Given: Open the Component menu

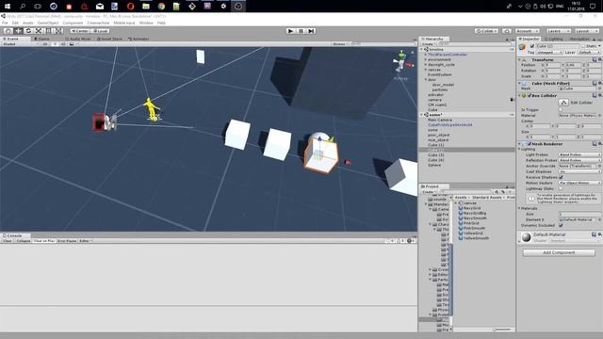Looking at the screenshot, I should [73, 23].
